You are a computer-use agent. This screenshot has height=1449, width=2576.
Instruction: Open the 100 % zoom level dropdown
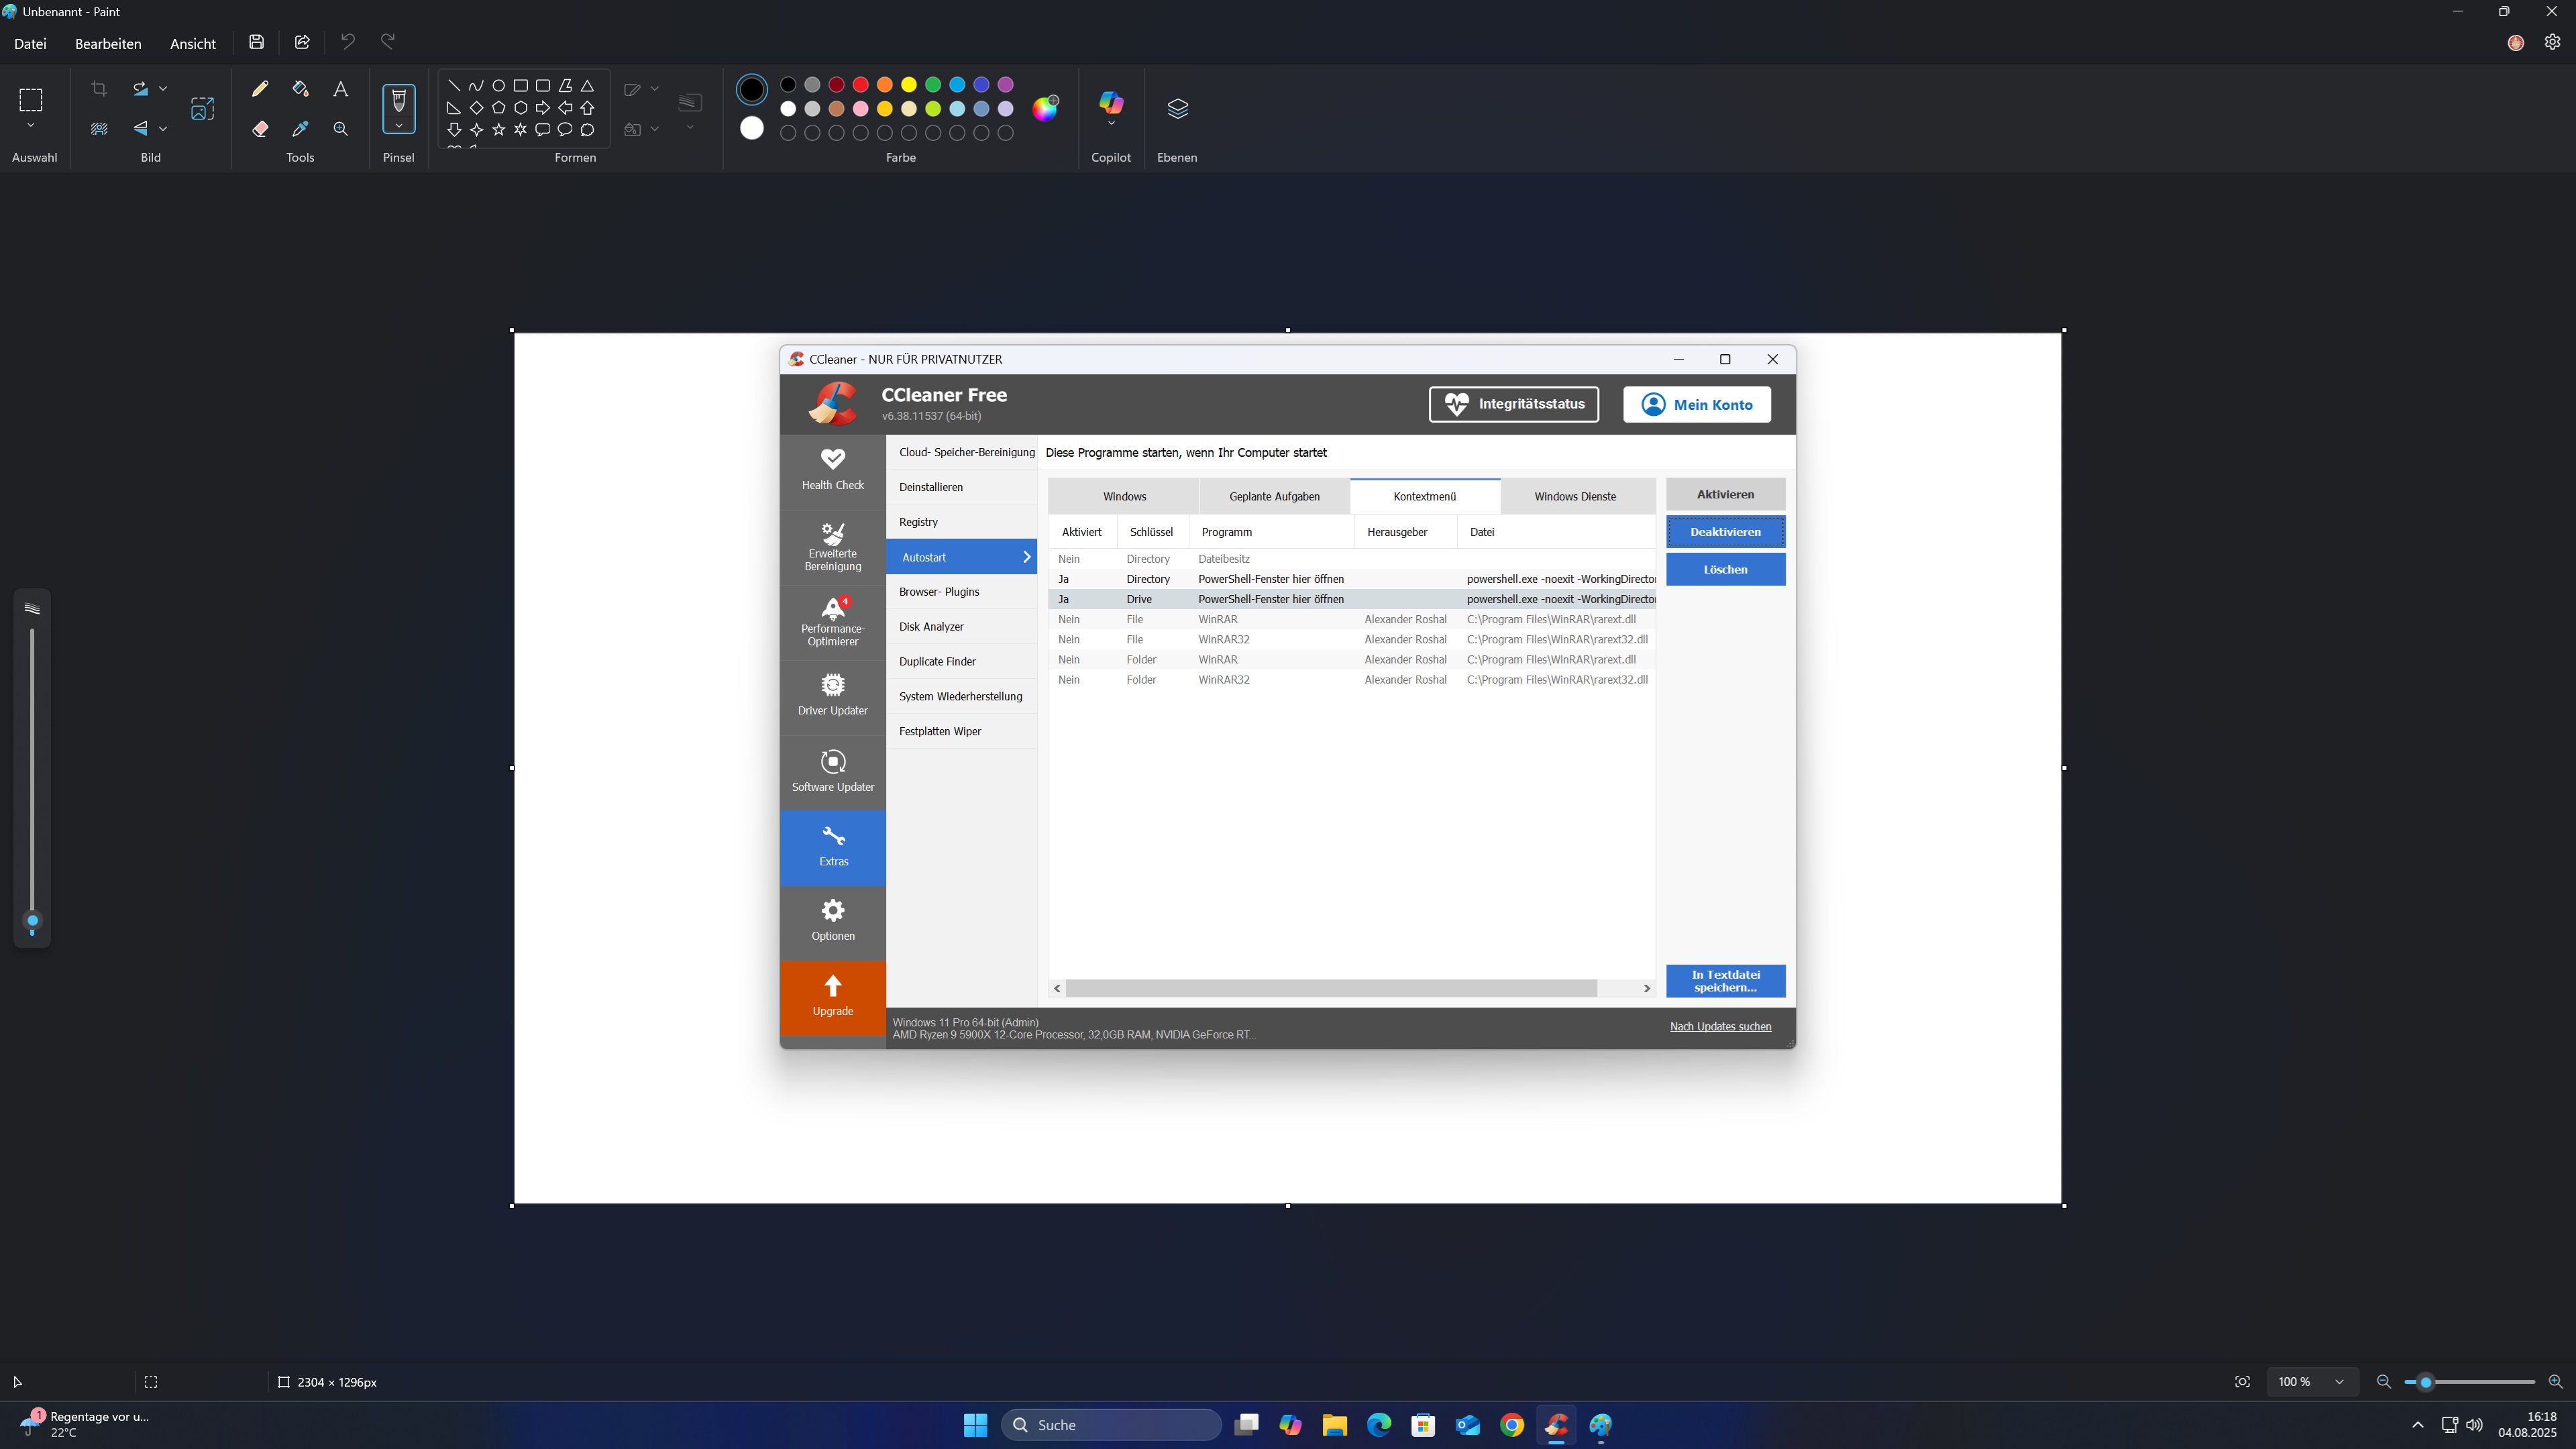[x=2339, y=1382]
